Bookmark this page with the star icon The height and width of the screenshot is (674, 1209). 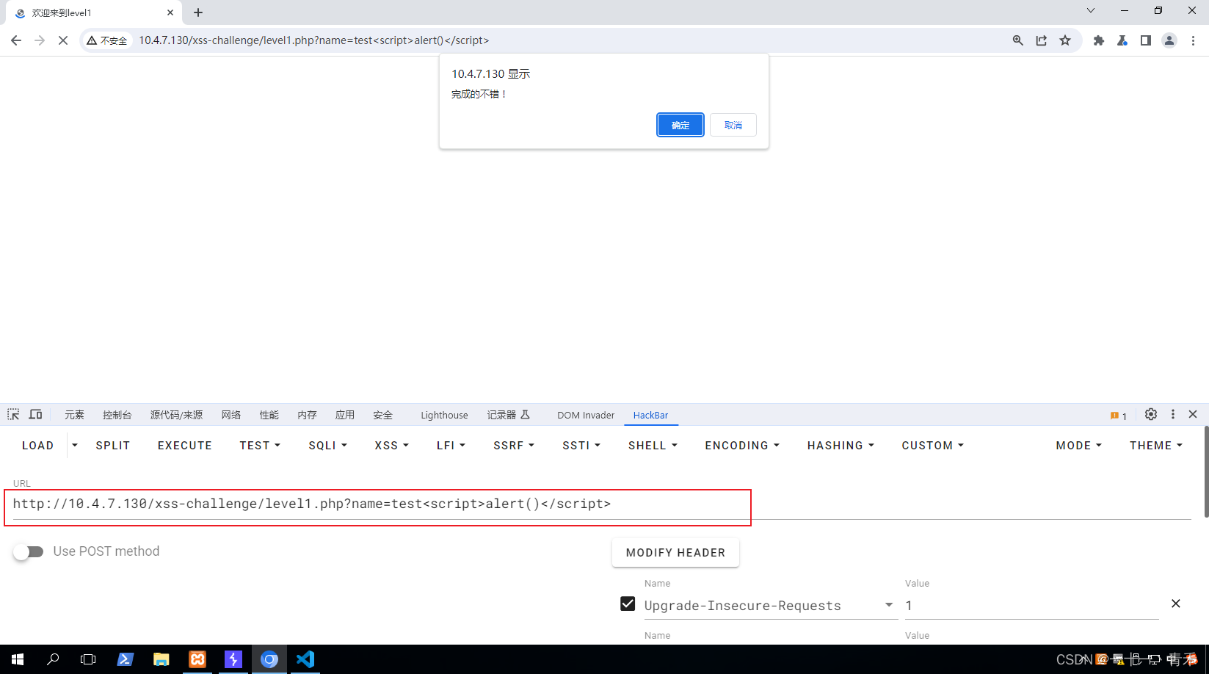1065,40
